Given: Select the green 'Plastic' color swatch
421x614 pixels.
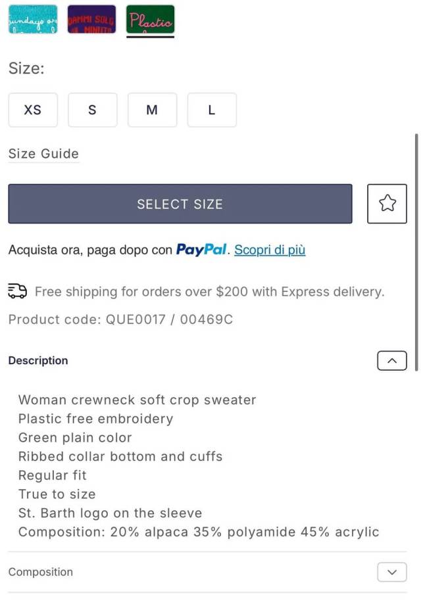Looking at the screenshot, I should point(149,20).
